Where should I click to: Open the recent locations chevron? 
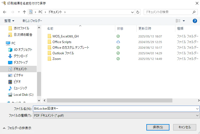click(19, 12)
